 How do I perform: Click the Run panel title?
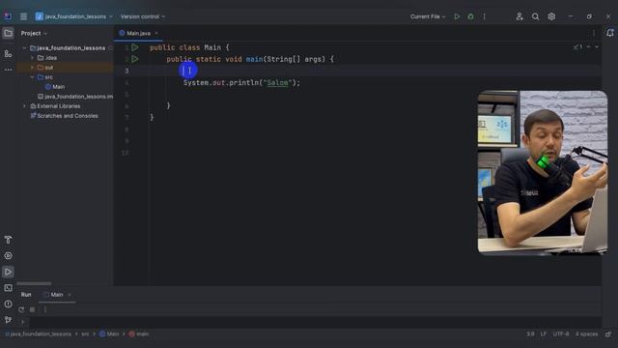click(26, 295)
